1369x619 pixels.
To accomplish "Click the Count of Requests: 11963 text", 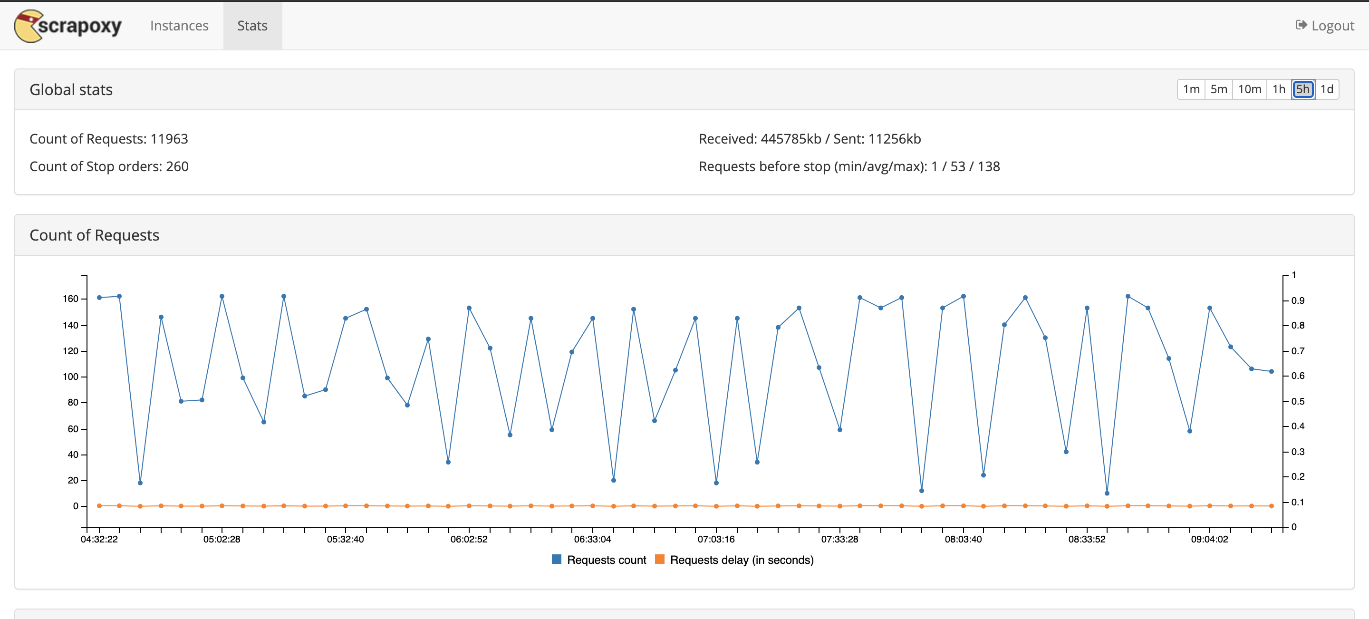I will point(109,138).
